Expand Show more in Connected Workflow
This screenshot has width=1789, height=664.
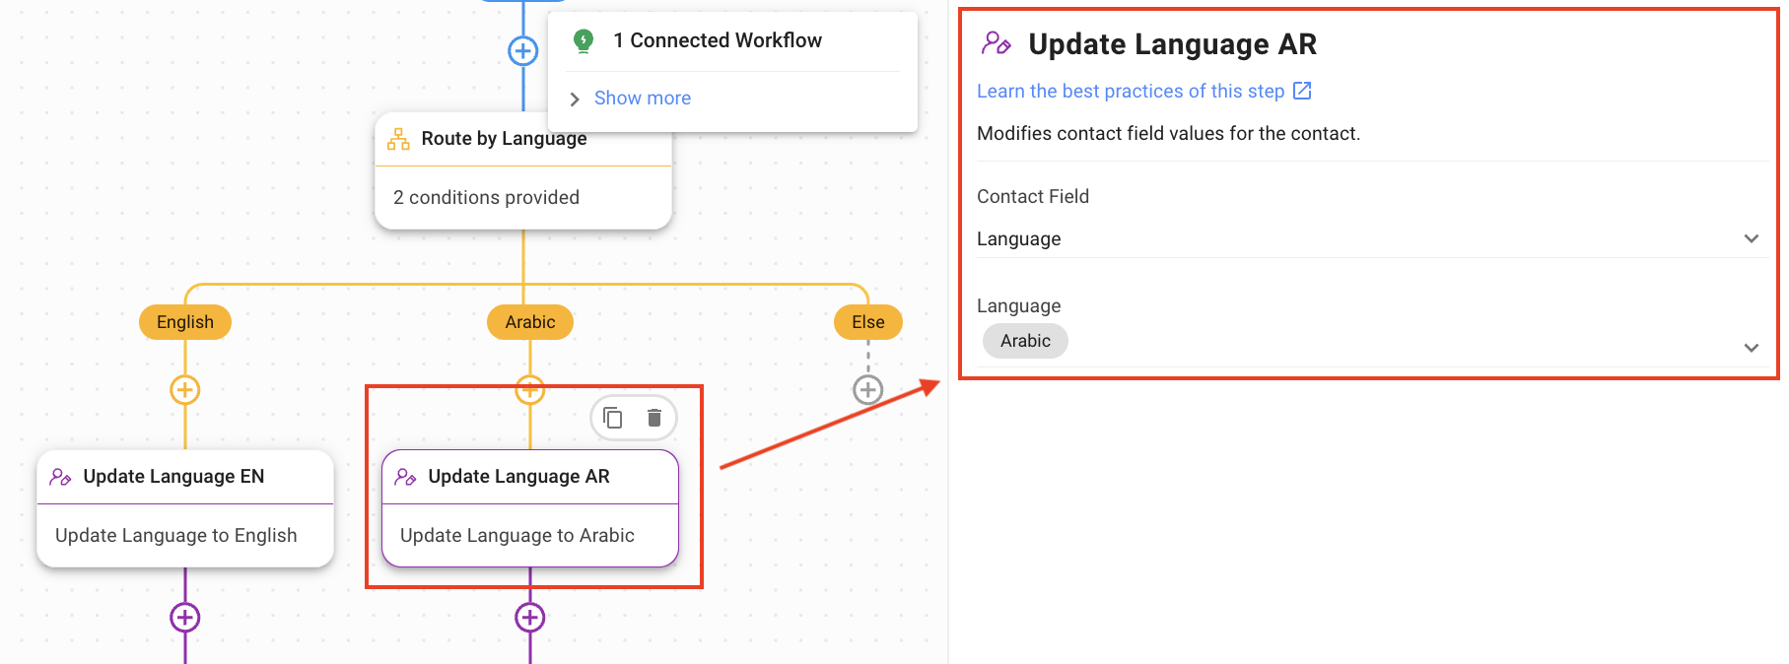(642, 99)
